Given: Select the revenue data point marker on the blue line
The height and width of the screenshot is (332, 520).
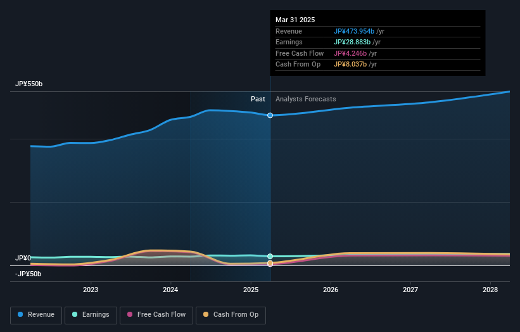Looking at the screenshot, I should point(270,115).
